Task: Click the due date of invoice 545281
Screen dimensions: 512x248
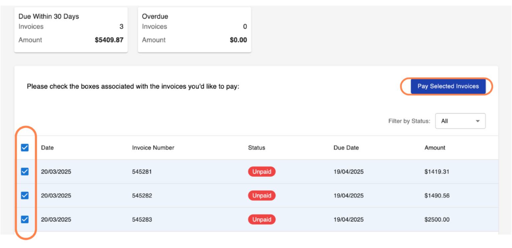Action: click(349, 172)
